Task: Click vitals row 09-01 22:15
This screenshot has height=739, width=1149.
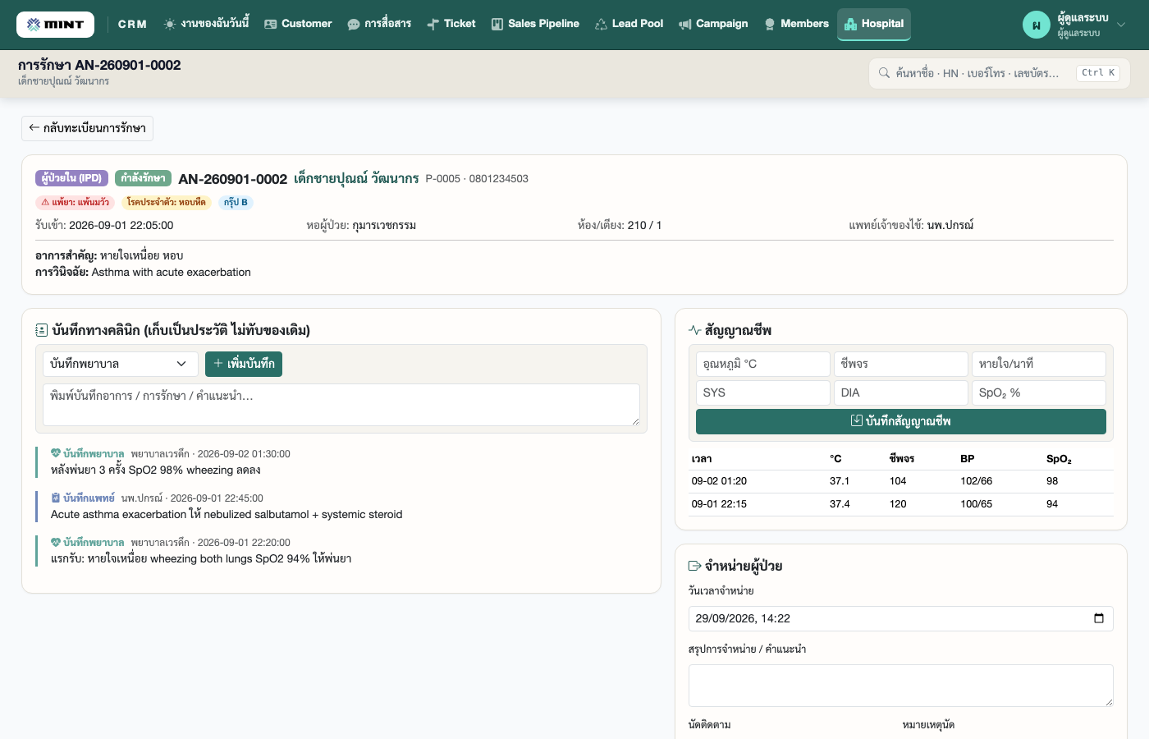Action: click(x=901, y=504)
